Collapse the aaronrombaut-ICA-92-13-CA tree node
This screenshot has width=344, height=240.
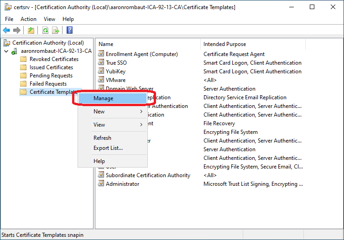point(6,51)
